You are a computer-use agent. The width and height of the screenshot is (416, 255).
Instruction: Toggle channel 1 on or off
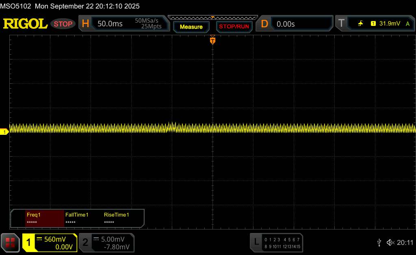pos(29,242)
